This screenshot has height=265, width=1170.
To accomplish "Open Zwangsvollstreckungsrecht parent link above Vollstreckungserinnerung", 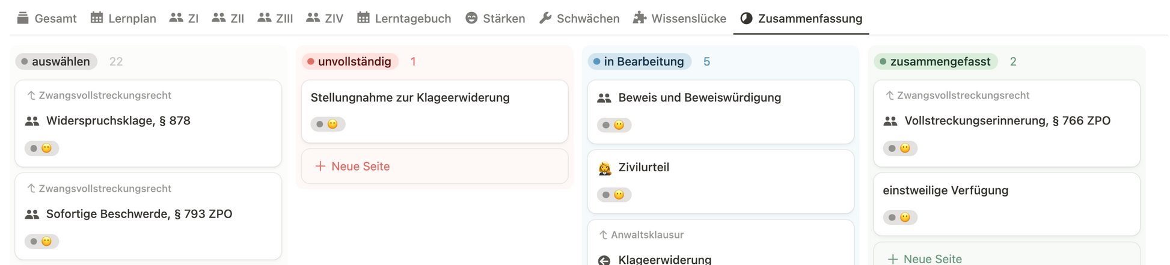I will coord(963,96).
